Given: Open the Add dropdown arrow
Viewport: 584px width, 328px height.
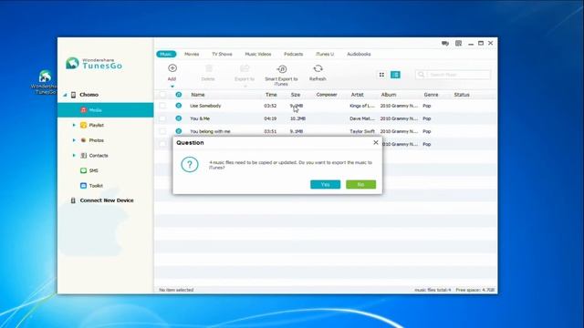Looking at the screenshot, I should pos(172,87).
